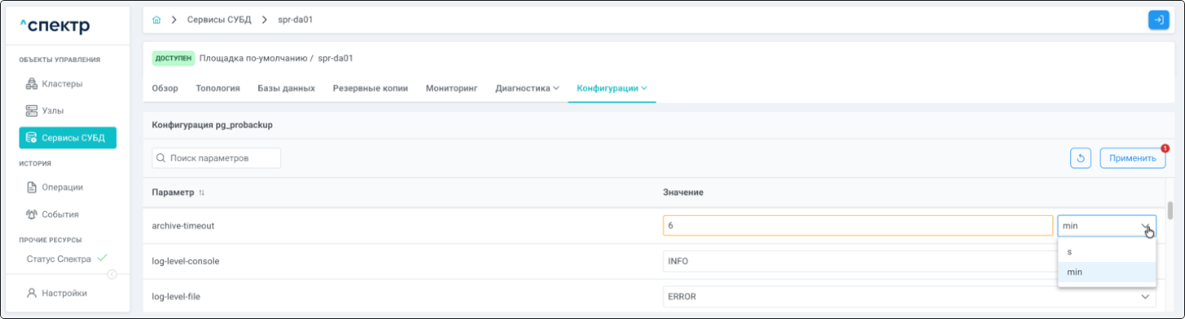The image size is (1185, 319).
Task: Click the Операции sidebar icon
Action: point(31,187)
